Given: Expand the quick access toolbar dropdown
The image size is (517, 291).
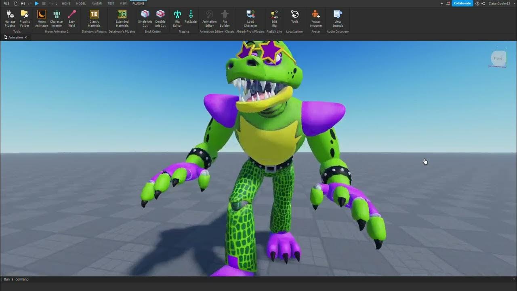Looking at the screenshot, I should [56, 4].
